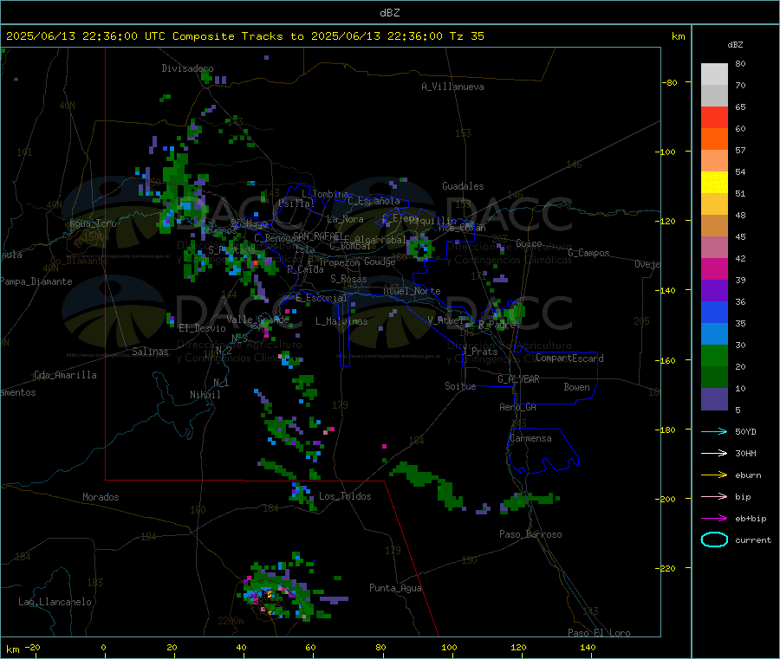780x659 pixels.
Task: Click the 80 dBZ light gray swatch
Action: click(714, 74)
